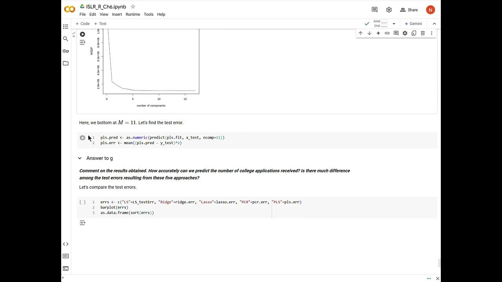Star the ISLR_R_Ch6.ipynb notebook

pos(133,7)
